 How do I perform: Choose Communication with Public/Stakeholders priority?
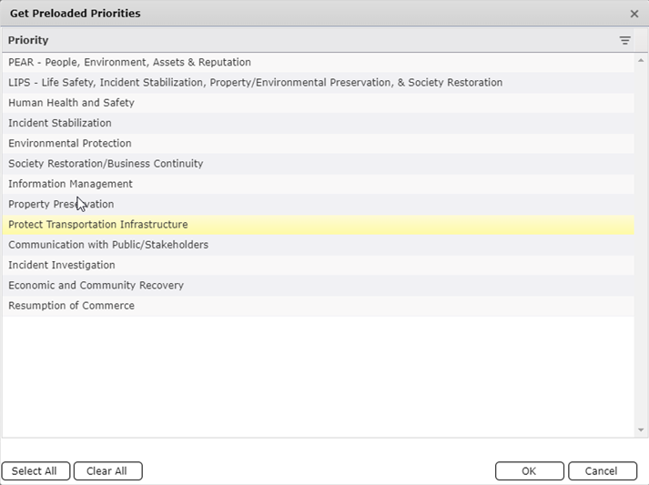coord(108,245)
